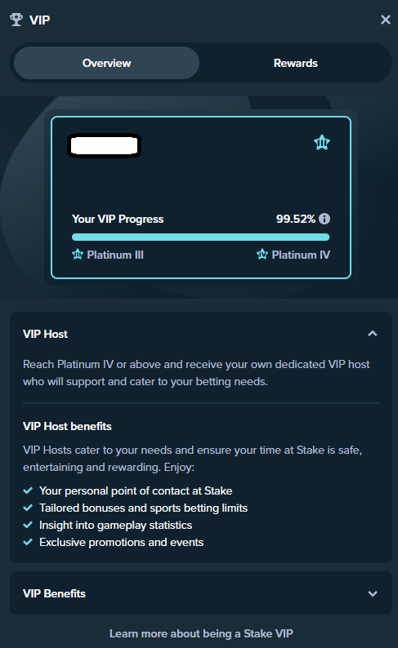
Task: Click the redacted username on VIP card
Action: (105, 145)
